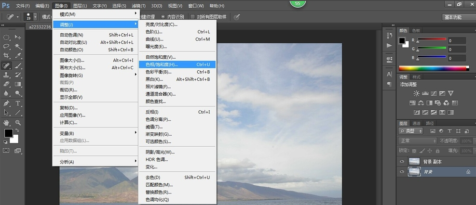
Task: Select the Crop tool
Action: click(6, 55)
